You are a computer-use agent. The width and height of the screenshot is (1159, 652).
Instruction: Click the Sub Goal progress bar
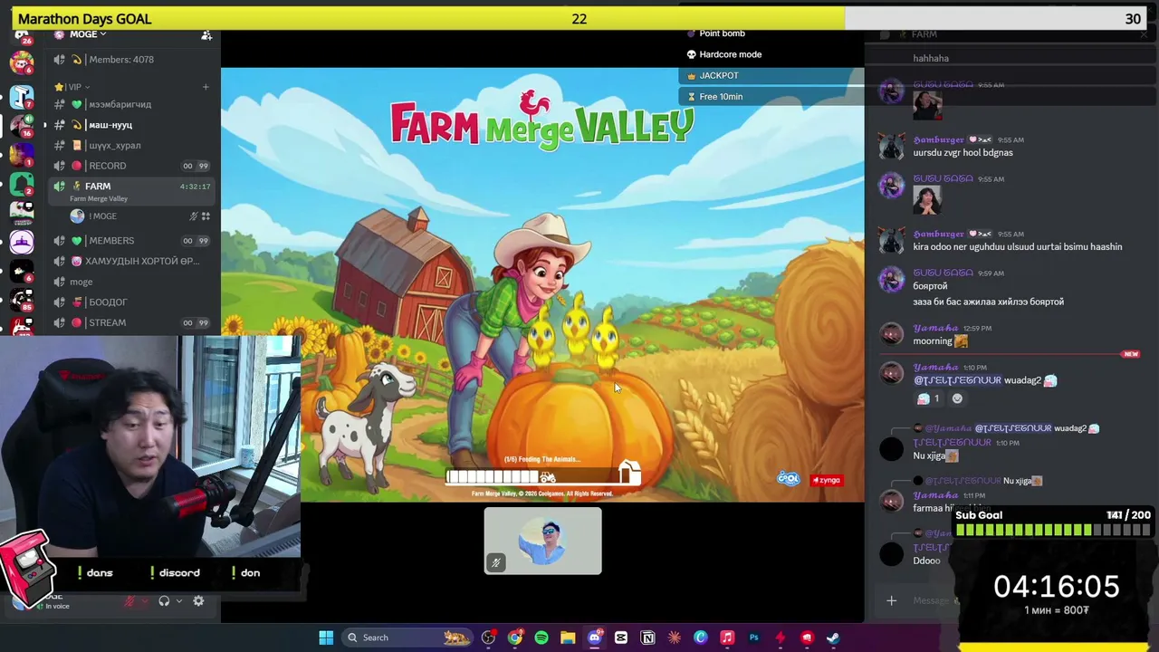coord(1053,531)
